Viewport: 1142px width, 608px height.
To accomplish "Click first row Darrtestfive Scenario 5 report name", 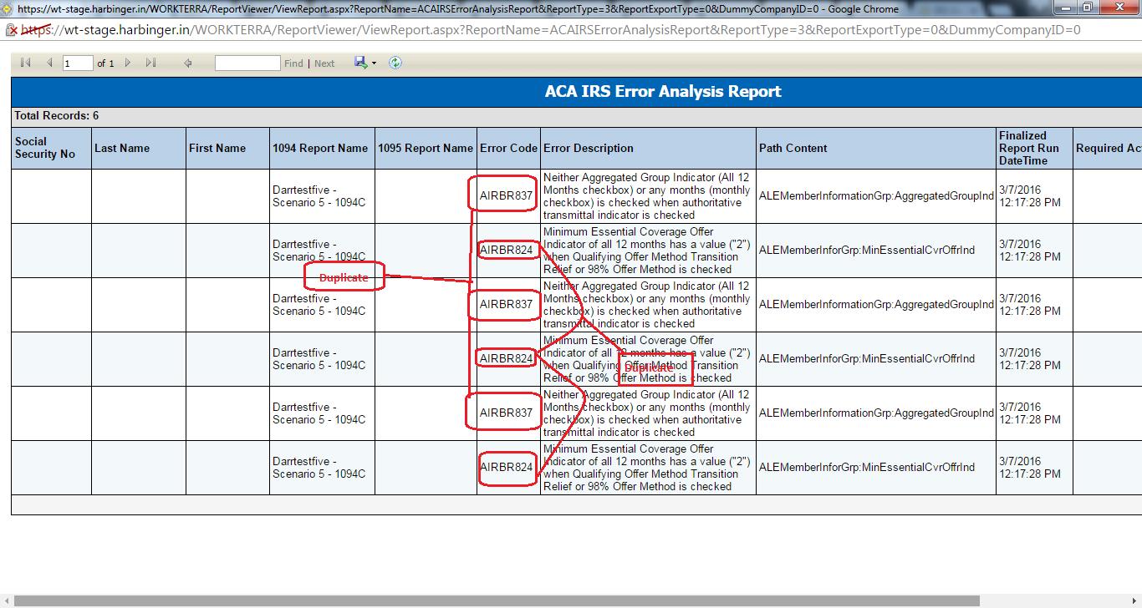I will (x=319, y=196).
